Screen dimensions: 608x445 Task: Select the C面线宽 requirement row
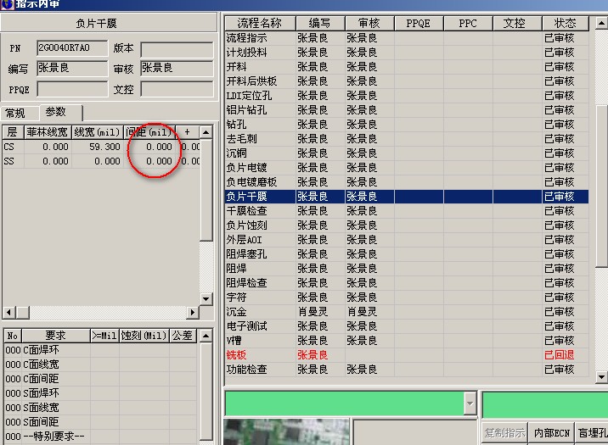point(101,364)
